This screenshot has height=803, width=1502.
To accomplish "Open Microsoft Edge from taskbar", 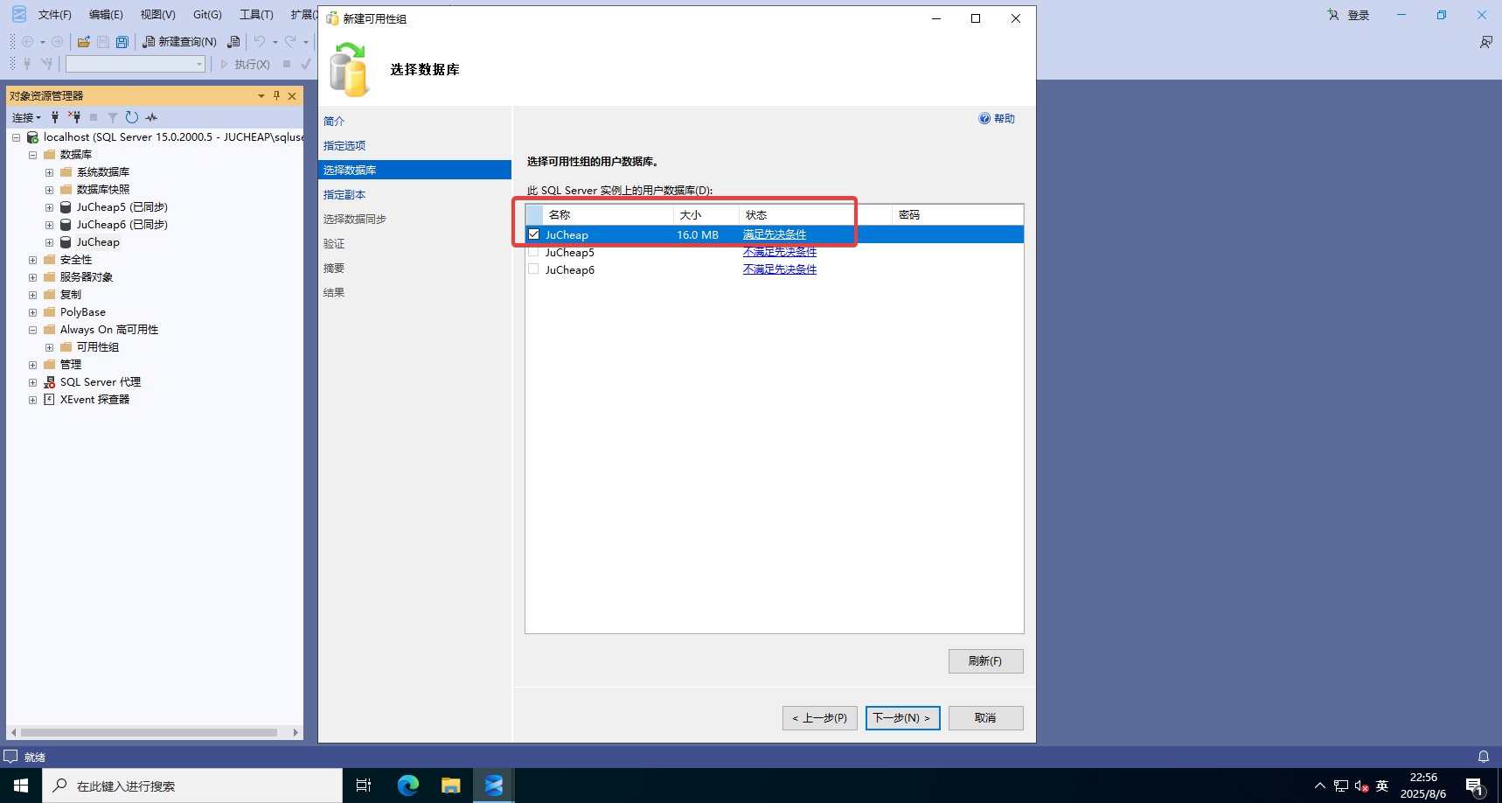I will point(408,786).
